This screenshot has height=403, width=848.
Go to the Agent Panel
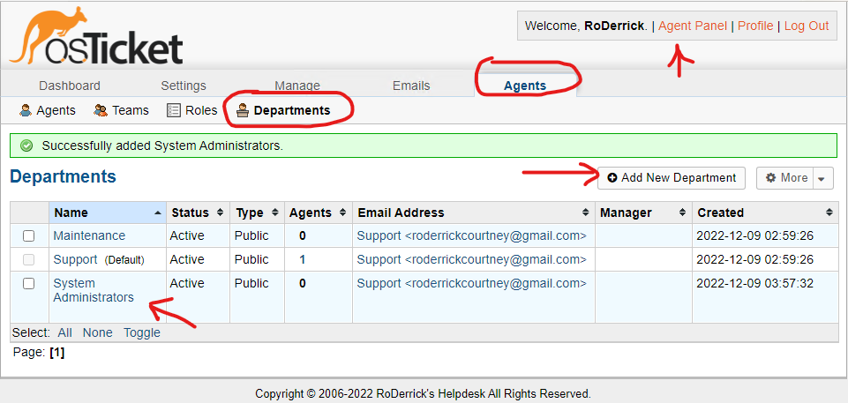click(x=692, y=26)
